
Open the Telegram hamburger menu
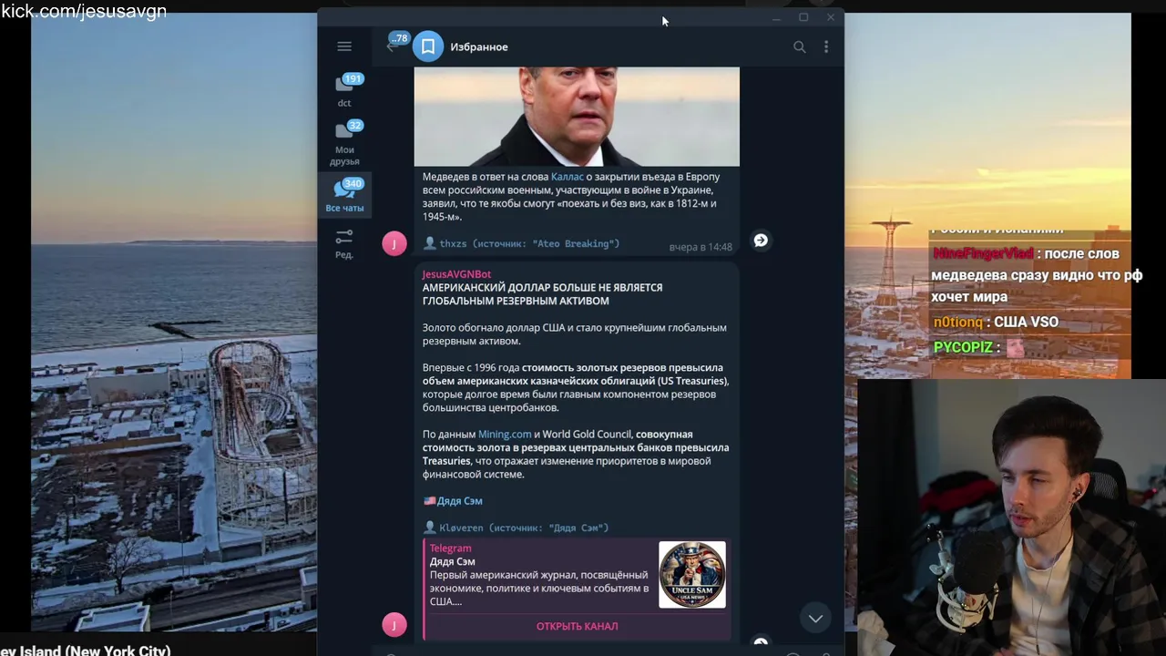(x=344, y=46)
